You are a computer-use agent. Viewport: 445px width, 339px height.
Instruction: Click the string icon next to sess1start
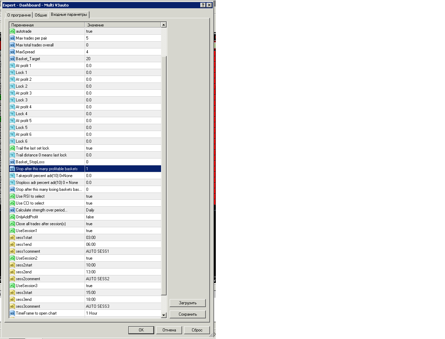(12, 238)
